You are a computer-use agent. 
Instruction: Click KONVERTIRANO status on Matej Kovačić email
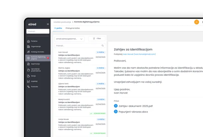98,113
